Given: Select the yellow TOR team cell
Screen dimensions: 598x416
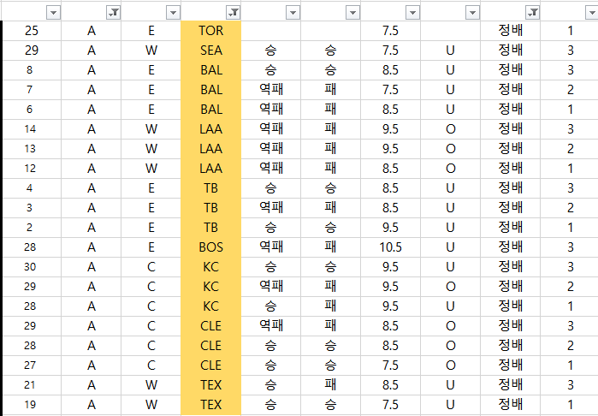Looking at the screenshot, I should pyautogui.click(x=210, y=30).
